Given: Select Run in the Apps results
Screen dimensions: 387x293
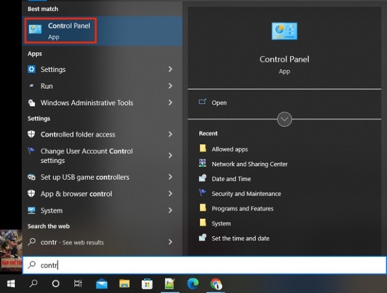Looking at the screenshot, I should point(102,86).
